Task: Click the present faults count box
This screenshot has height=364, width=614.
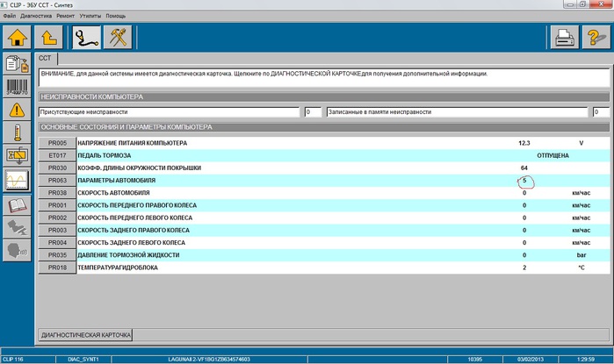Action: pos(313,112)
